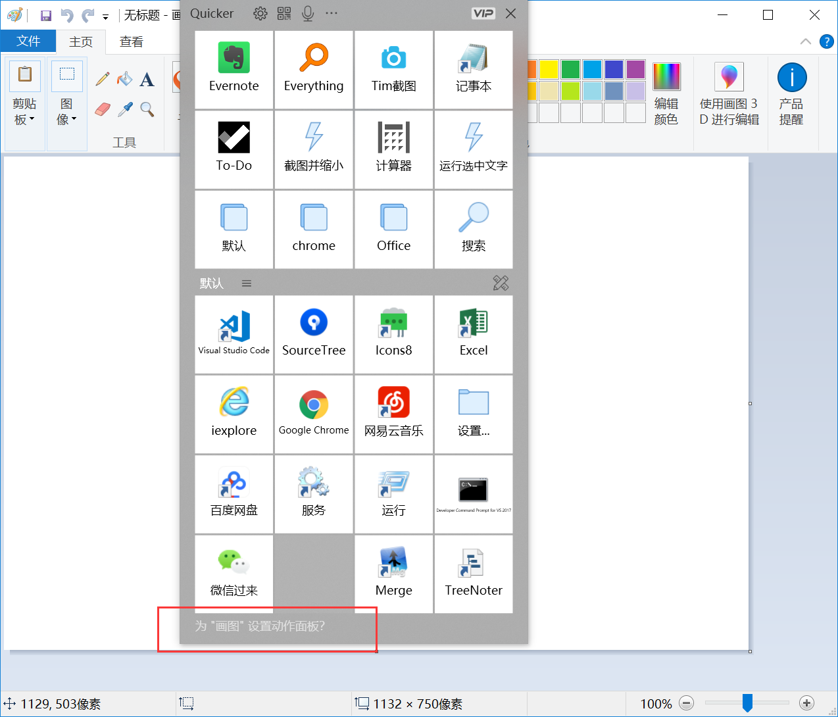The image size is (838, 717).
Task: Open Quicker settings gear
Action: (x=260, y=13)
